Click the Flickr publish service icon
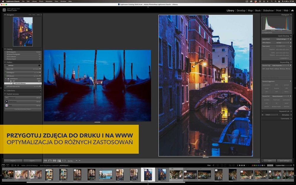This screenshot has height=185, width=296. point(7,105)
